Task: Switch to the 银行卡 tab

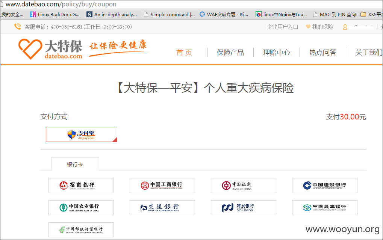Action: pos(75,164)
